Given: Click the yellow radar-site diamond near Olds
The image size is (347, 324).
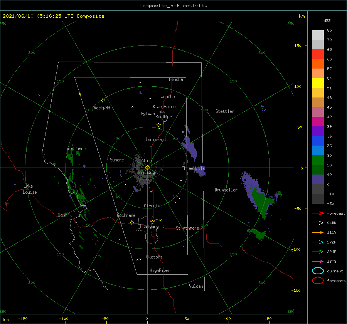Looking at the screenshot, I should tap(147, 168).
